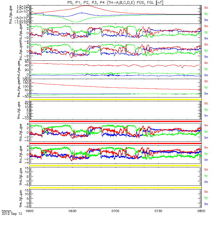Click the 60 tick value on thd_fgs panel
The width and height of the screenshot is (216, 230).
pos(26,62)
